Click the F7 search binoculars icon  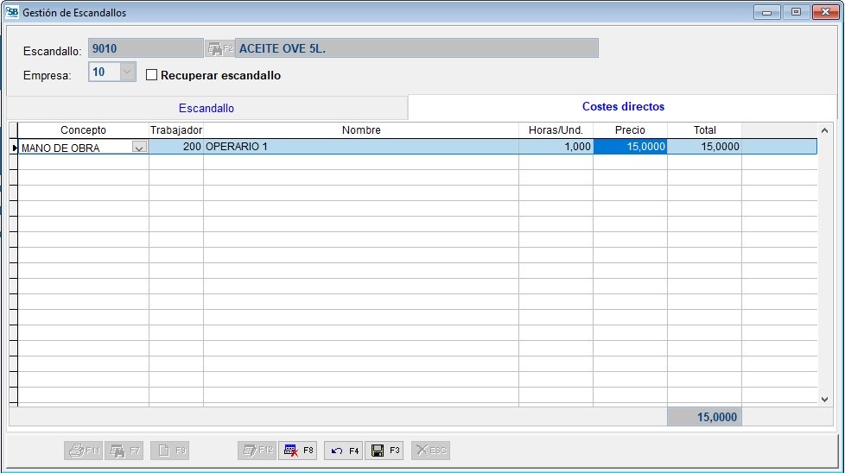[x=118, y=451]
